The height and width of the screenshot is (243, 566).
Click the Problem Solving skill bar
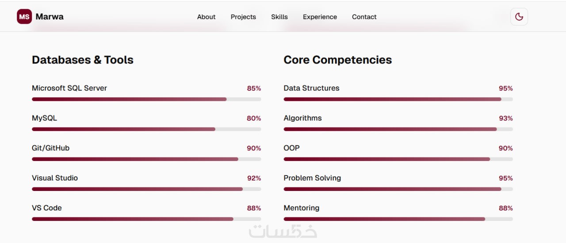398,189
